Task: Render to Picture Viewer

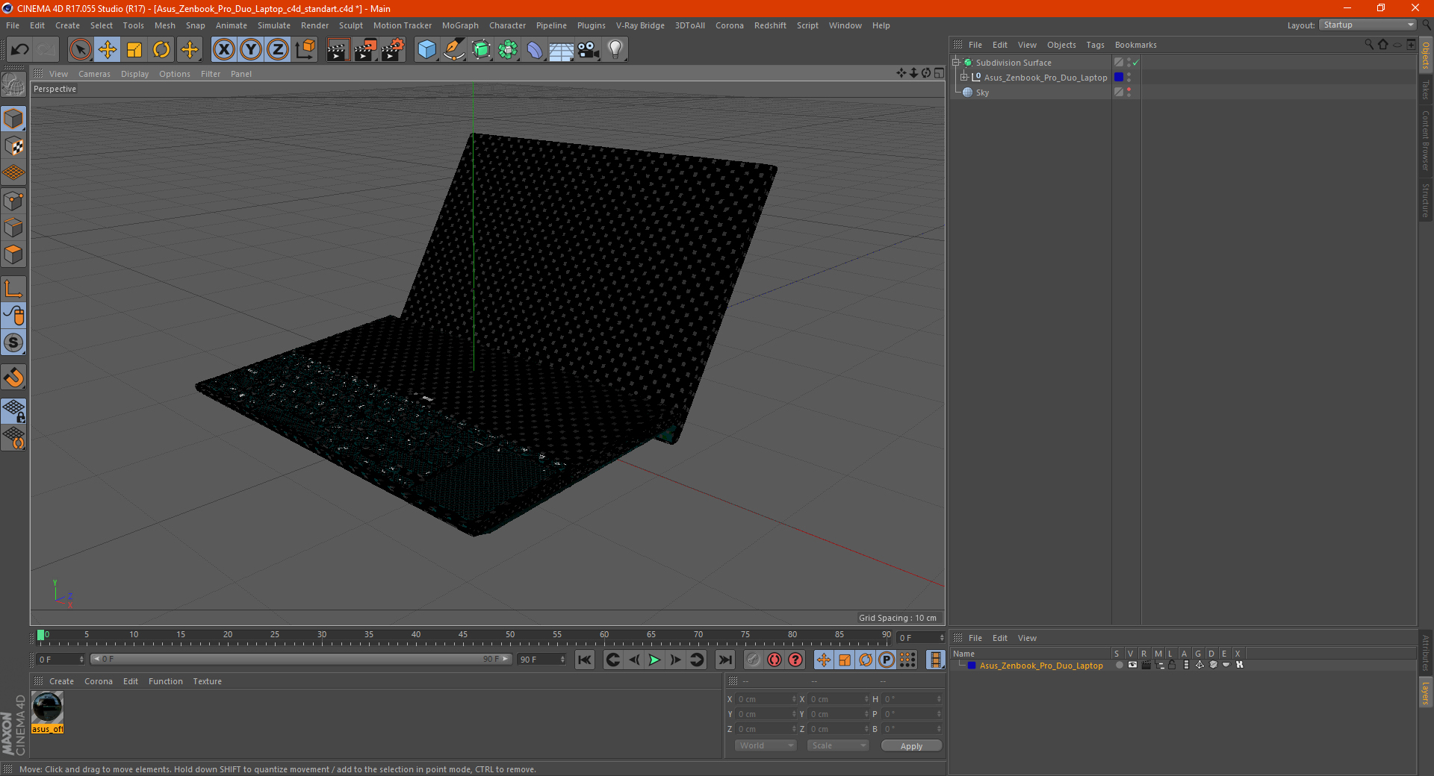Action: (x=365, y=50)
